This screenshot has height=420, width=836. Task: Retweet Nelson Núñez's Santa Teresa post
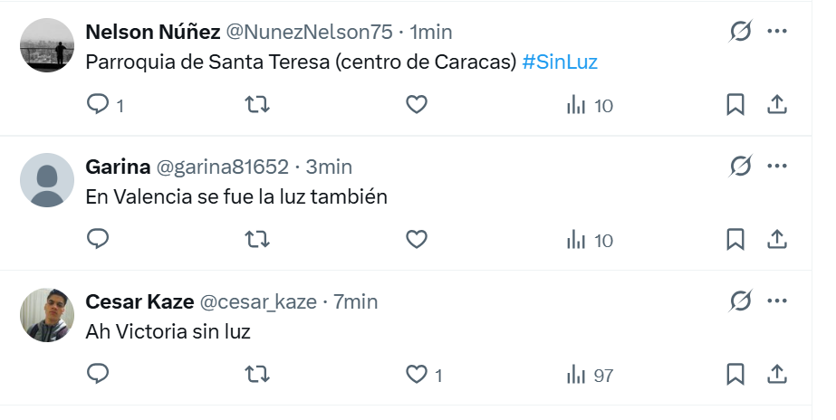257,105
